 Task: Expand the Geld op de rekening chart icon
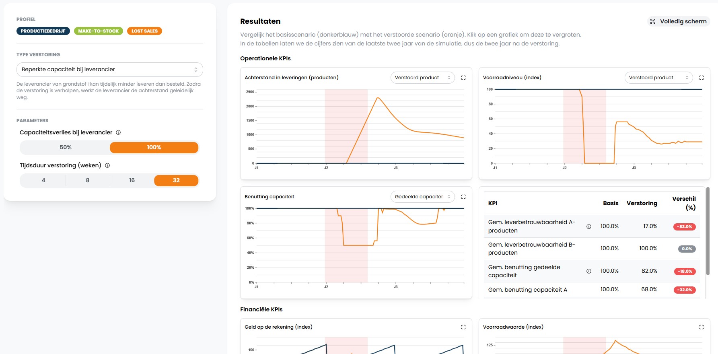point(463,327)
